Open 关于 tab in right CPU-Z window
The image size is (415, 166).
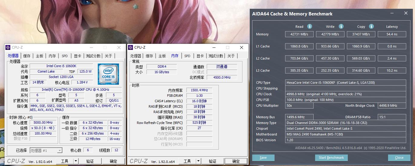tap(231, 56)
